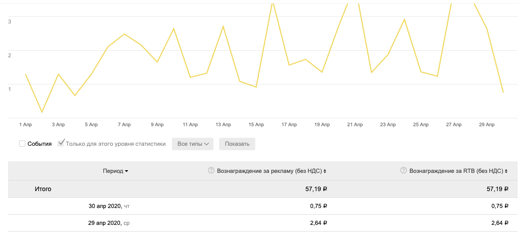Viewport: 519px width, 232px height.
Task: Open the 'Все типы' dropdown
Action: point(192,144)
